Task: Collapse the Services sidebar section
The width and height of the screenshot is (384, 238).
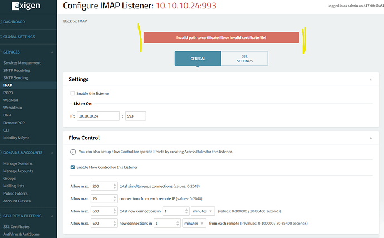Action: (x=52, y=51)
